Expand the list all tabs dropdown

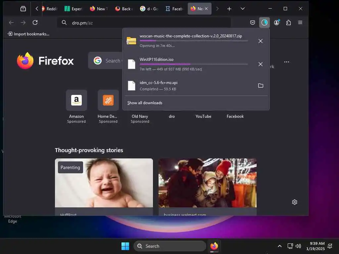tap(243, 9)
